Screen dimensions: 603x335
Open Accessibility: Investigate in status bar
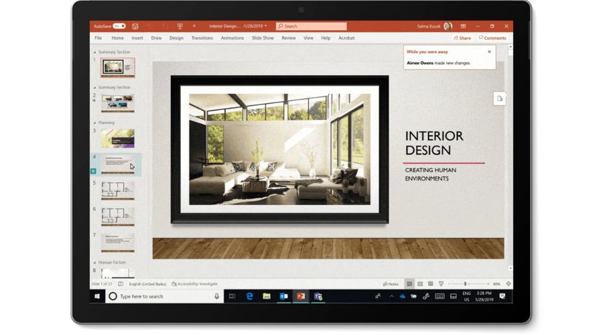[x=194, y=284]
